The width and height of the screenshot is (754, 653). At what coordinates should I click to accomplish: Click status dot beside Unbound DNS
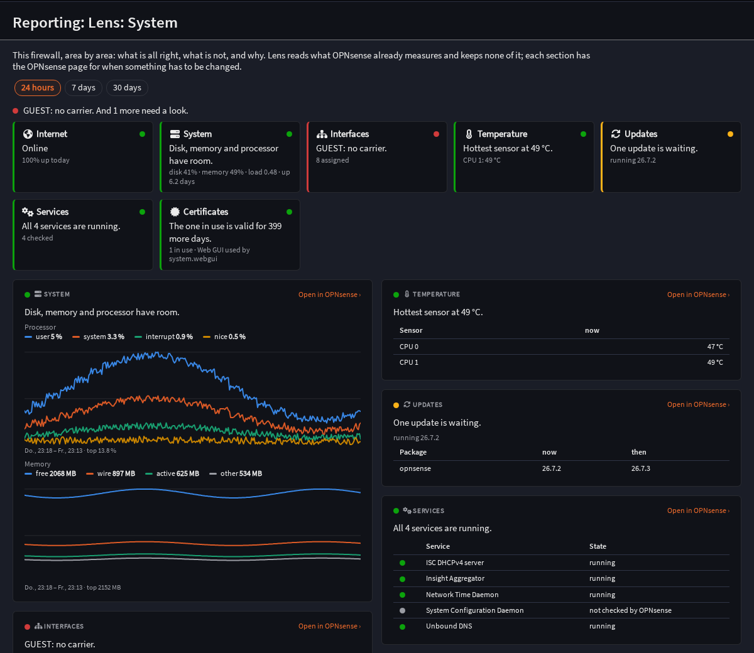[402, 627]
